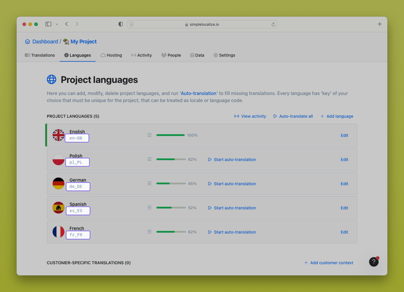Click Add customer context

[x=329, y=263]
